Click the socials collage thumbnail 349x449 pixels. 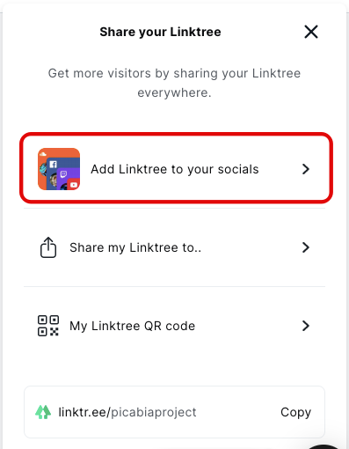(x=59, y=169)
